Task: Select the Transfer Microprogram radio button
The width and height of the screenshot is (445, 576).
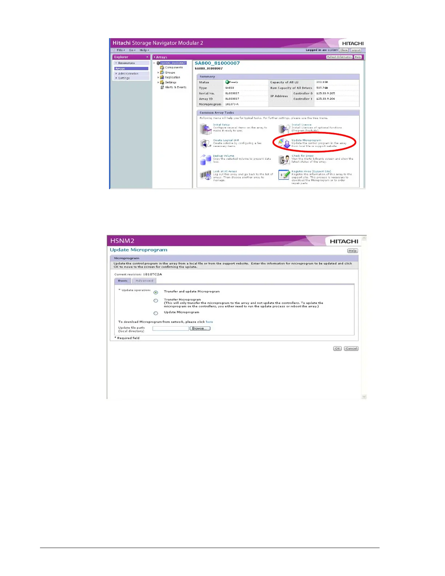Action: tap(156, 301)
